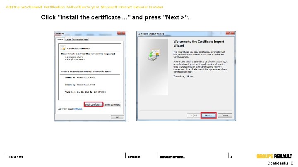Cancel the Certificate Import Wizard
The width and height of the screenshot is (298, 167).
click(225, 115)
